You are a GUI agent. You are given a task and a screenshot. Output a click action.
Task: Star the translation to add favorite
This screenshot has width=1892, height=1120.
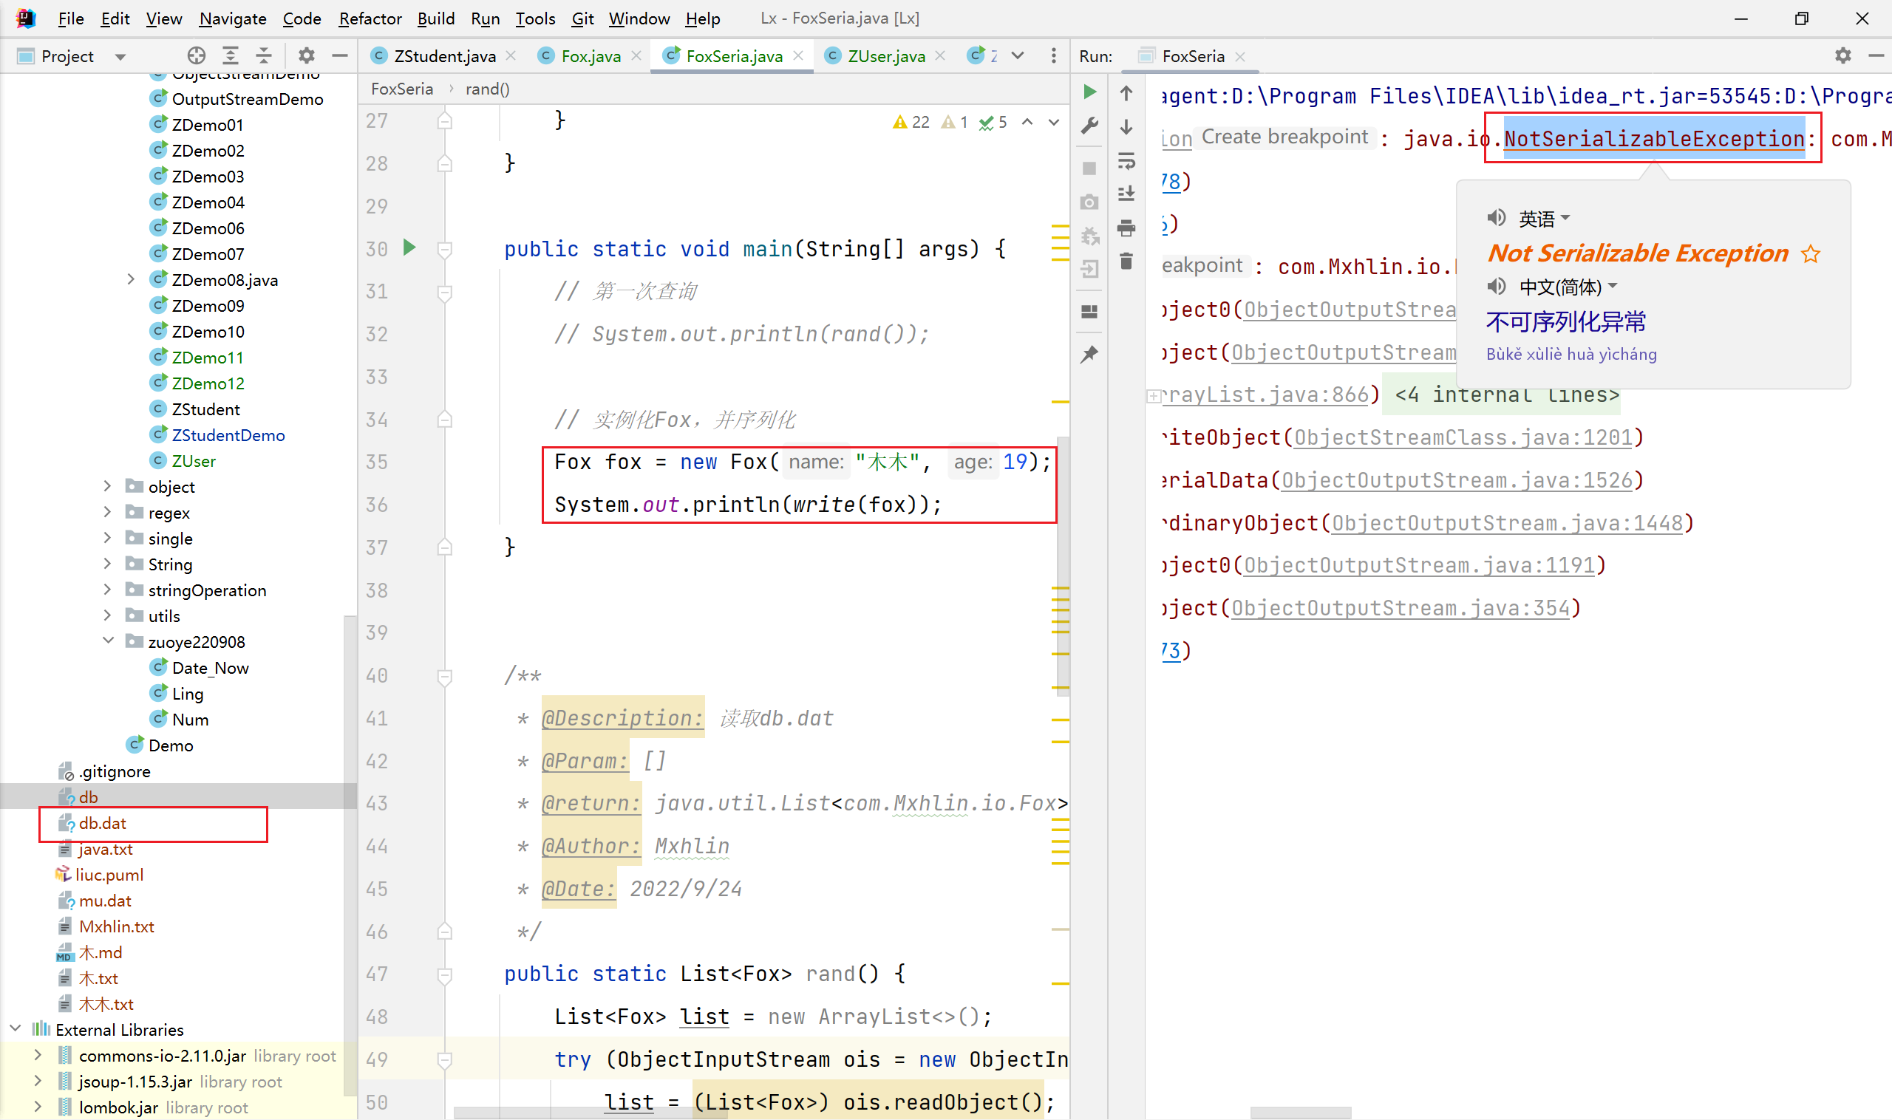click(1811, 254)
